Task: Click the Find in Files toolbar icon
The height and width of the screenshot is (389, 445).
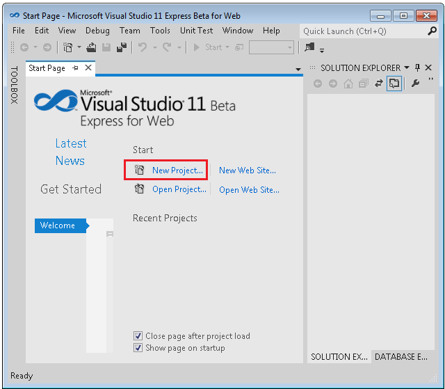Action: pos(309,47)
